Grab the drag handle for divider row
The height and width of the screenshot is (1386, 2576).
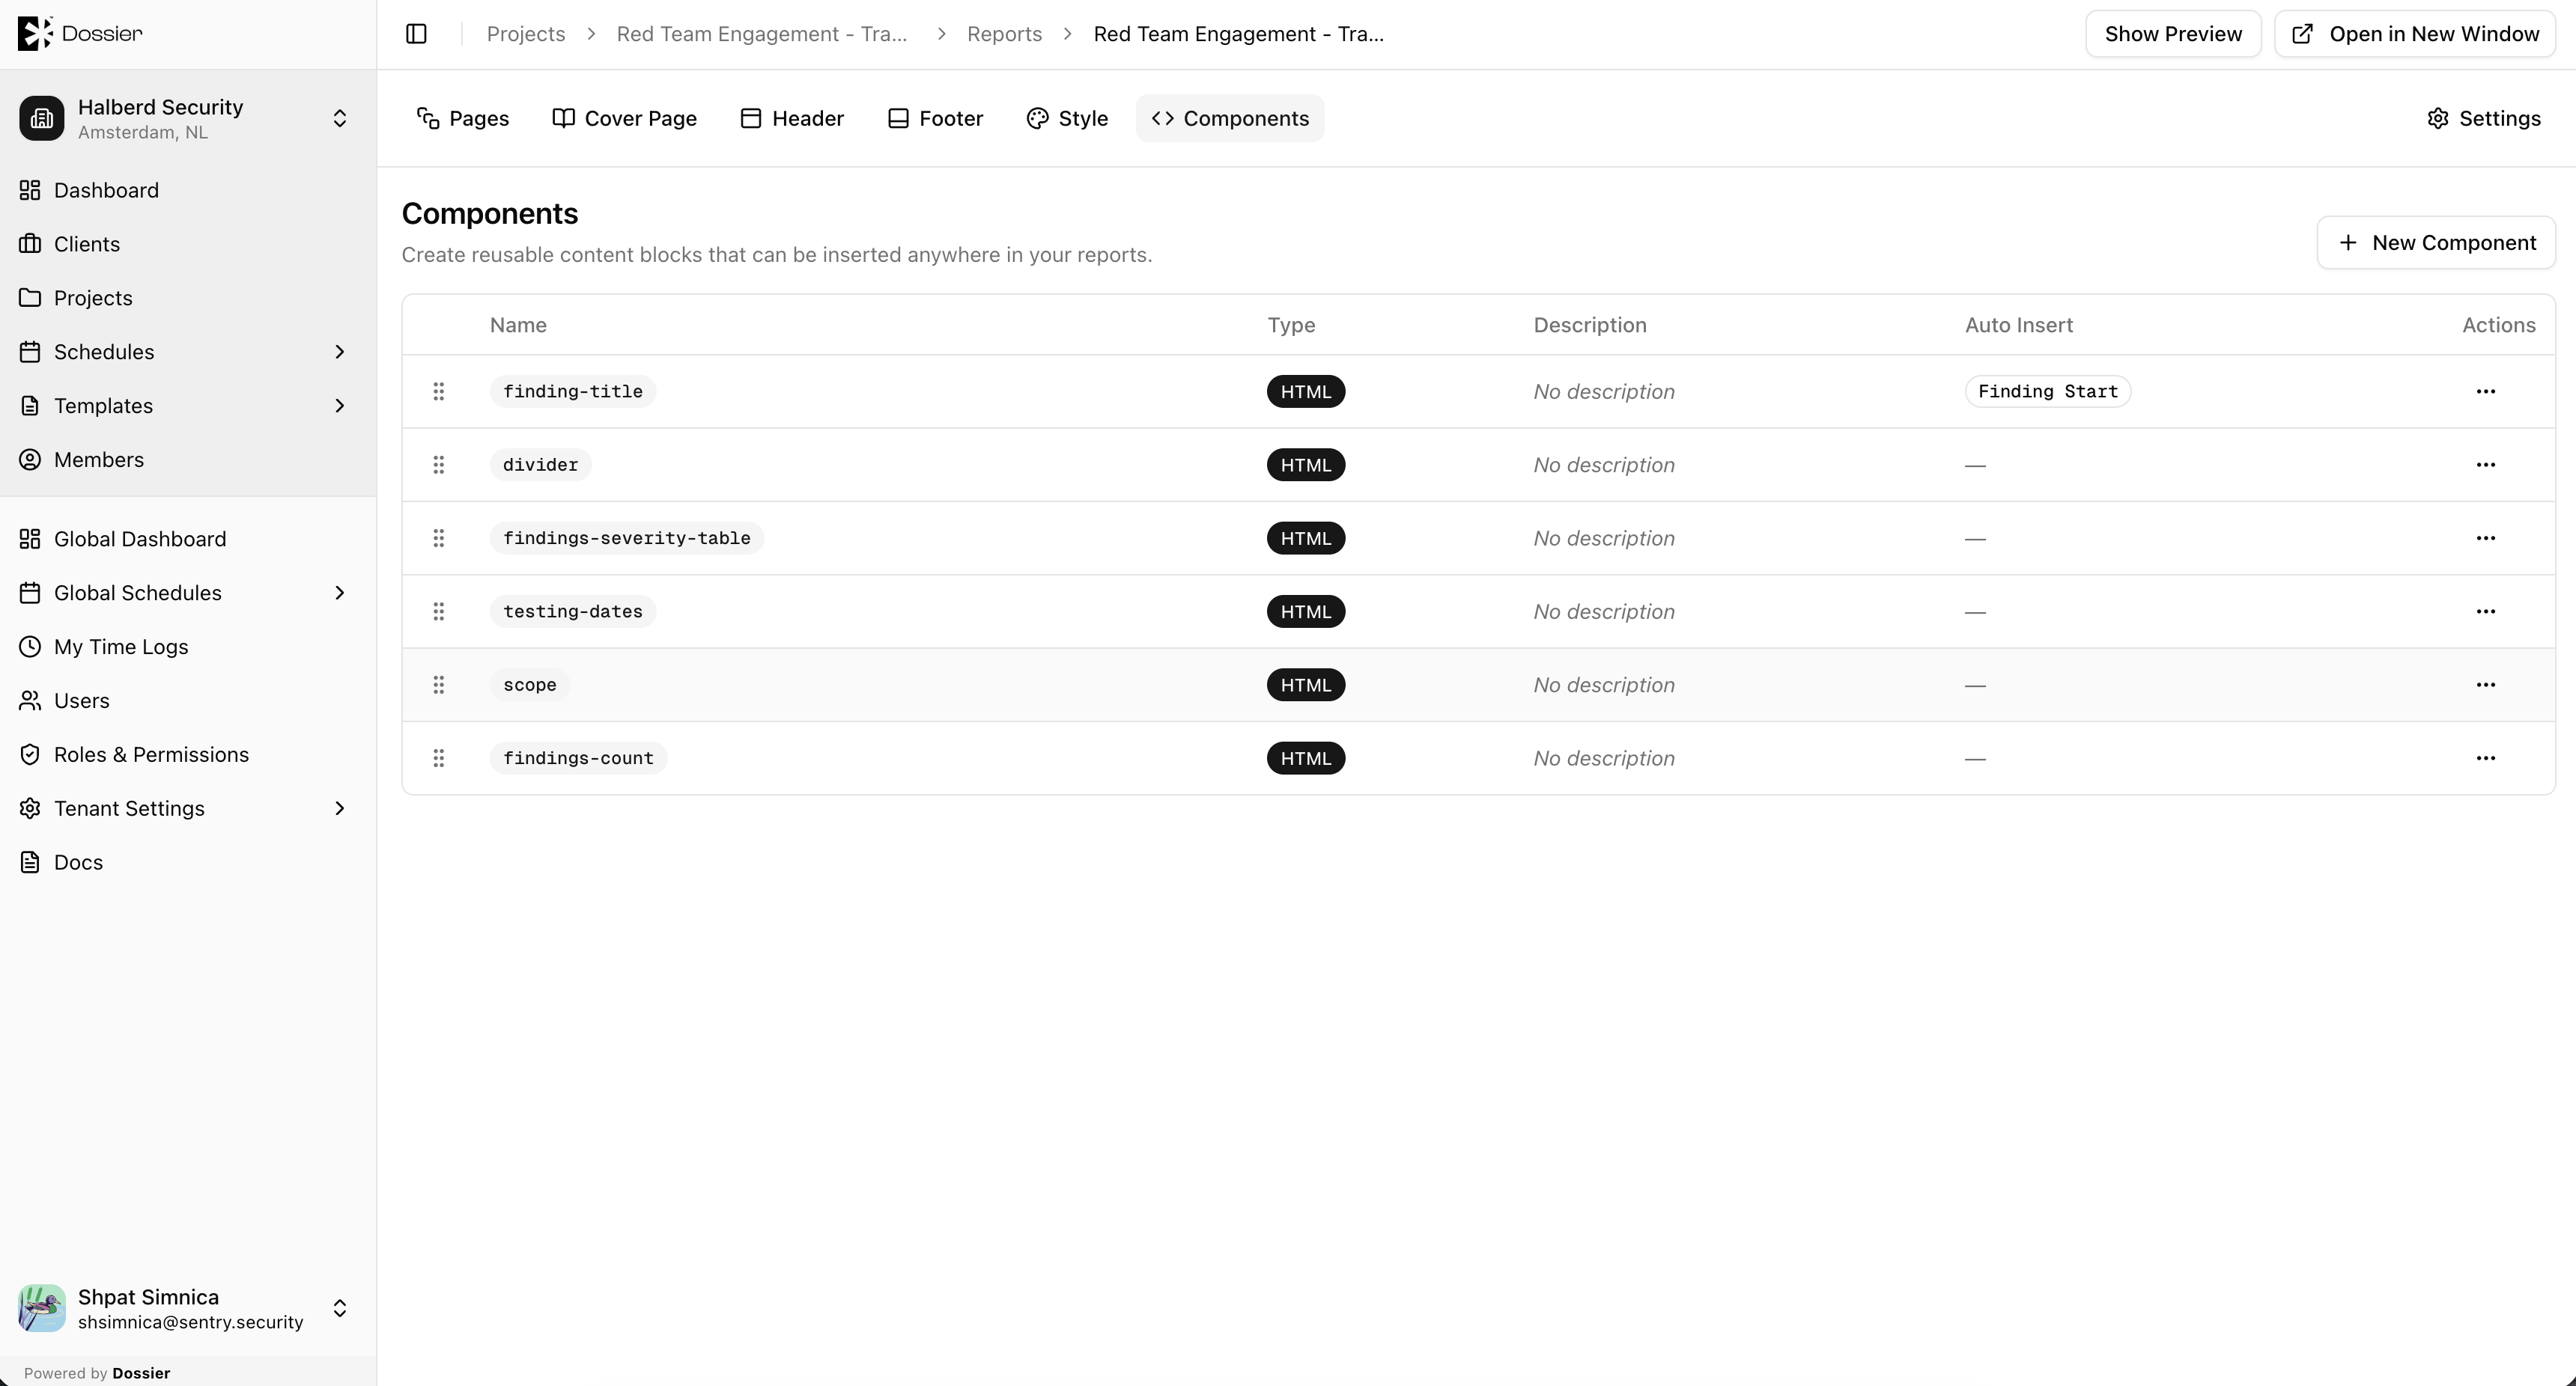coord(438,465)
